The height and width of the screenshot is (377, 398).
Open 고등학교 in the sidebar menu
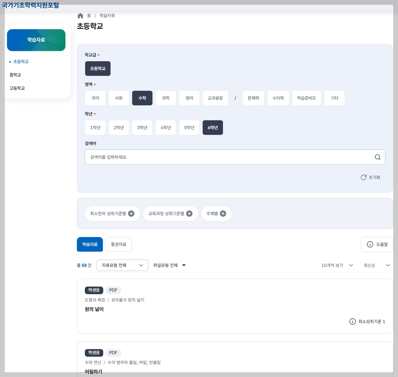[17, 88]
